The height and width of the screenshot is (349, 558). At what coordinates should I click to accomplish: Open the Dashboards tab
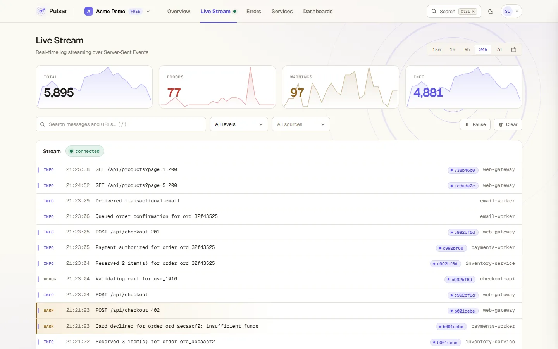(x=318, y=11)
